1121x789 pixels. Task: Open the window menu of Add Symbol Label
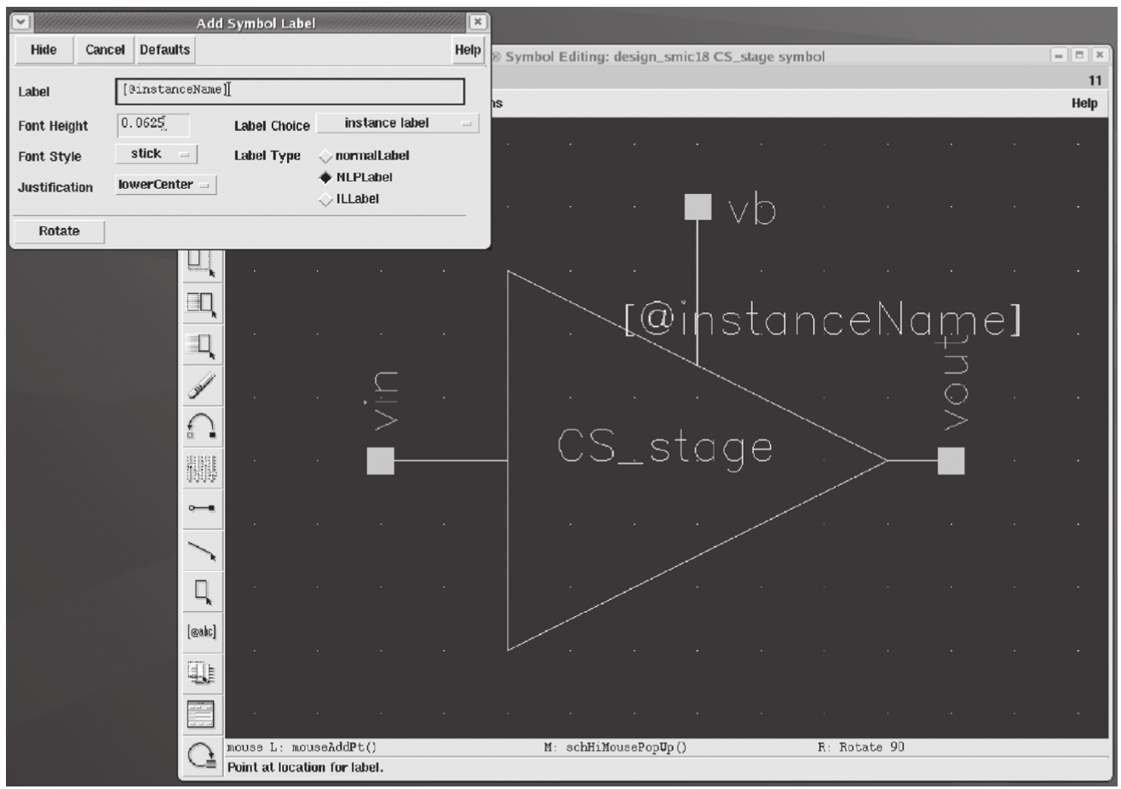click(21, 22)
